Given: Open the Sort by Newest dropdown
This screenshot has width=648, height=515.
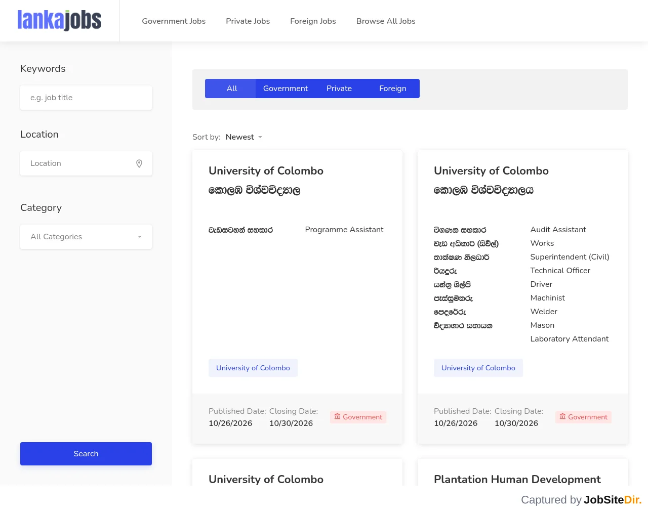Looking at the screenshot, I should click(244, 137).
